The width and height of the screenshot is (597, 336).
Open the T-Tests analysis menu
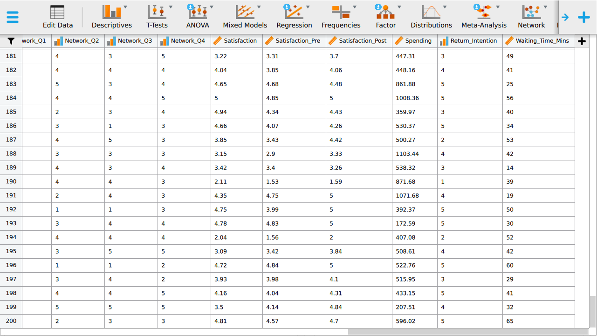pos(157,17)
